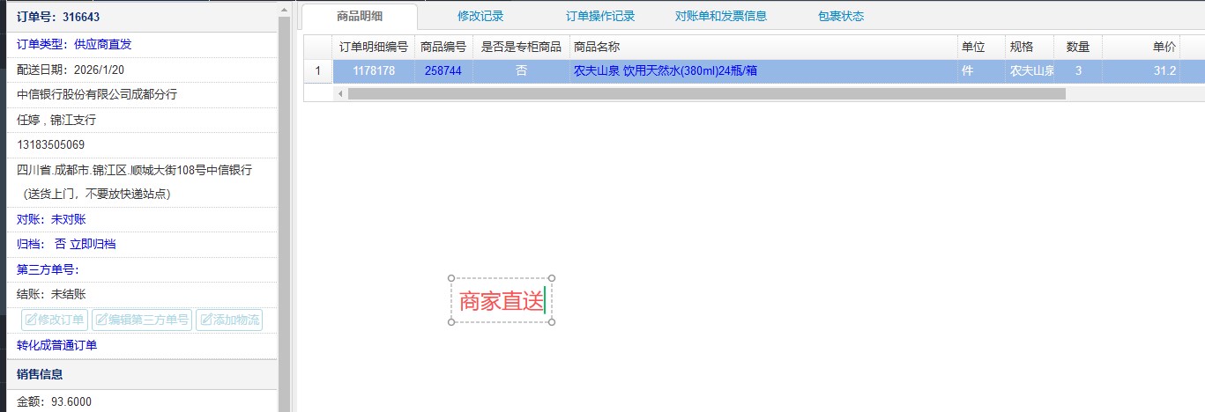Switch to the 修改记录 tab
This screenshot has height=412, width=1205.
(x=480, y=16)
